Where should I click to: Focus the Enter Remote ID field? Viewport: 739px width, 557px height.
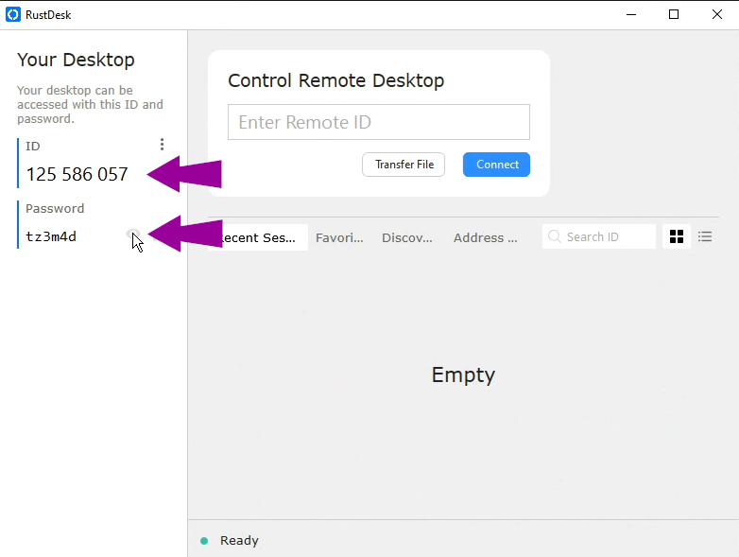click(378, 122)
